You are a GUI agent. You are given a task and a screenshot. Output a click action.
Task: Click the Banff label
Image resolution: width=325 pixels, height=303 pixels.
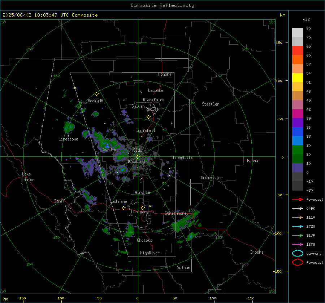tap(60, 201)
